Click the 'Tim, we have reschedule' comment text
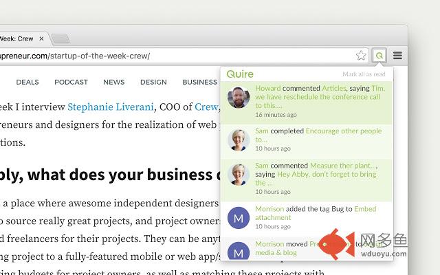This screenshot has height=275, width=440. (320, 97)
